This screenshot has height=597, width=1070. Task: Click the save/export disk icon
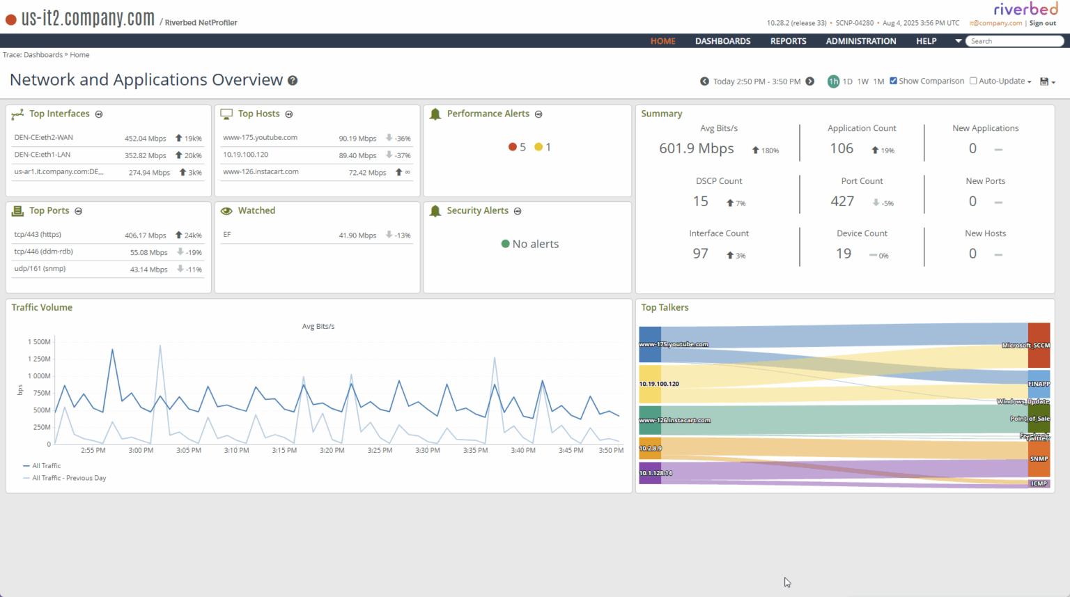(x=1042, y=81)
